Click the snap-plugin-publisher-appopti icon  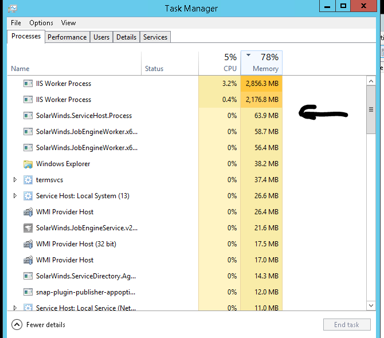[28, 292]
